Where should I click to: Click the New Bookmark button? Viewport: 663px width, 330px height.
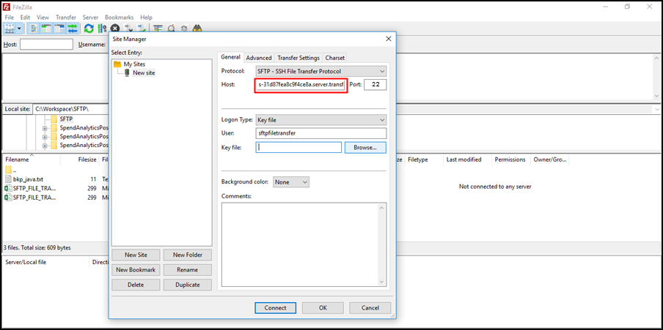[x=136, y=270]
